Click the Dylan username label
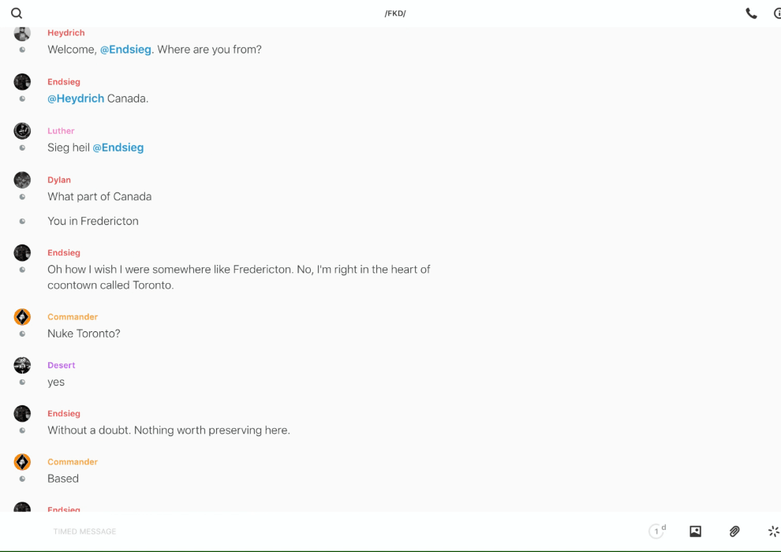Viewport: 781px width, 552px height. [x=59, y=180]
